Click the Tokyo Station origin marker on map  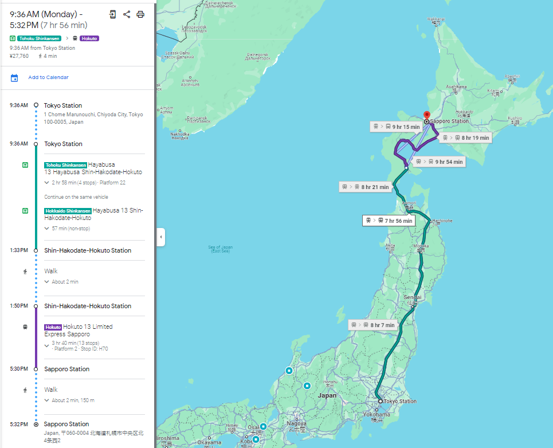coord(380,401)
